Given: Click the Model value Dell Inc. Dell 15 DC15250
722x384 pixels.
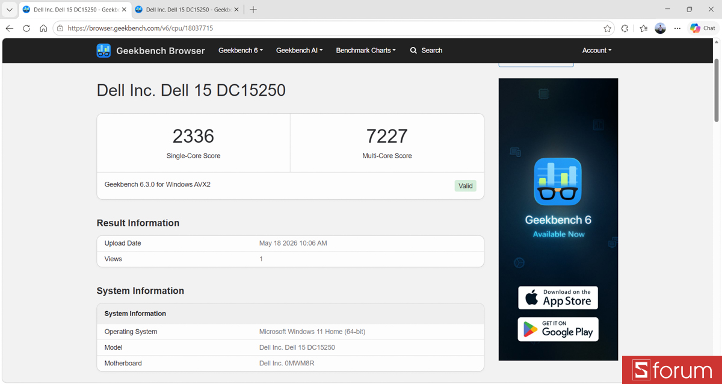Looking at the screenshot, I should point(297,347).
